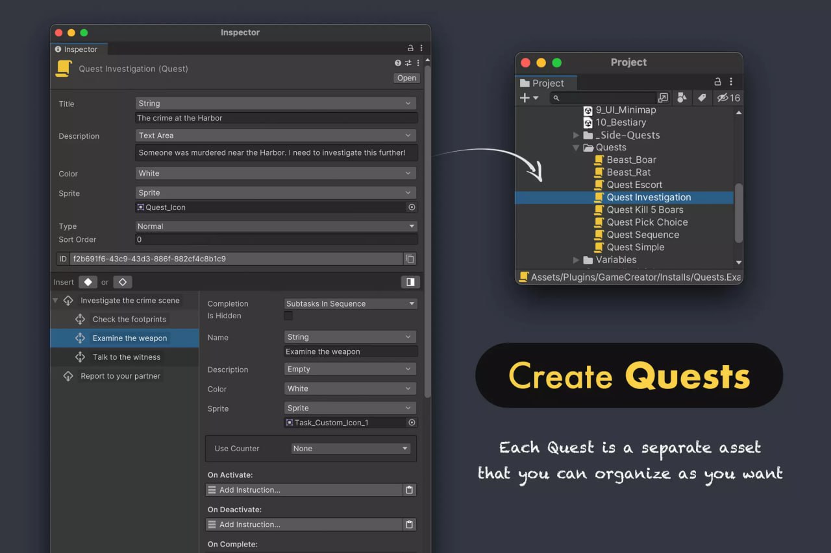831x553 pixels.
Task: Expand the Variables folder
Action: [x=576, y=259]
